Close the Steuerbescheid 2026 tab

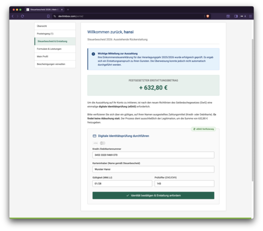(62, 10)
